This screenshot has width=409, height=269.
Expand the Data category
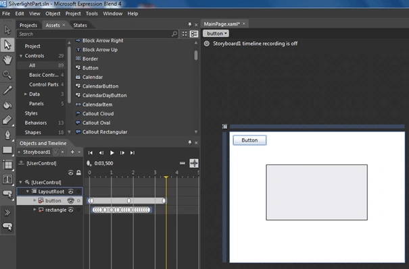click(25, 94)
